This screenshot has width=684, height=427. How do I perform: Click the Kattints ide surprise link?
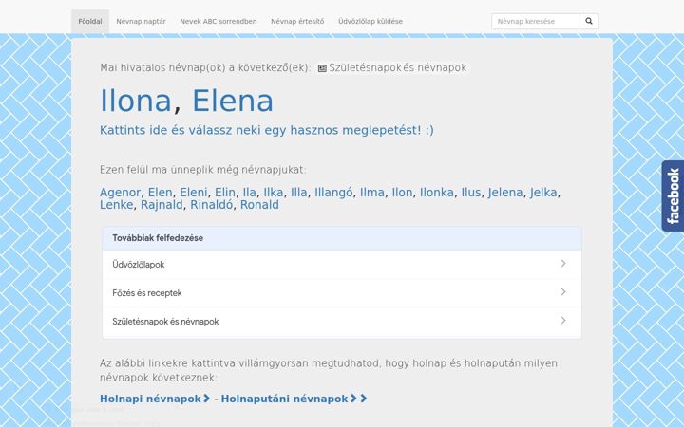[x=267, y=130]
